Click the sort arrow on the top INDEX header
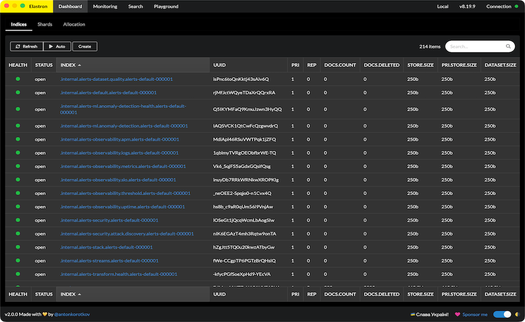The width and height of the screenshot is (525, 322). click(x=79, y=65)
